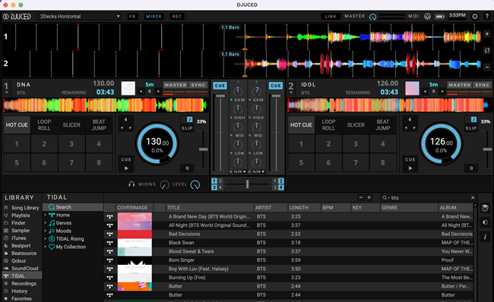Click deck 1 pitch fader handle
Screen dimensions: 494x302
click(x=203, y=149)
